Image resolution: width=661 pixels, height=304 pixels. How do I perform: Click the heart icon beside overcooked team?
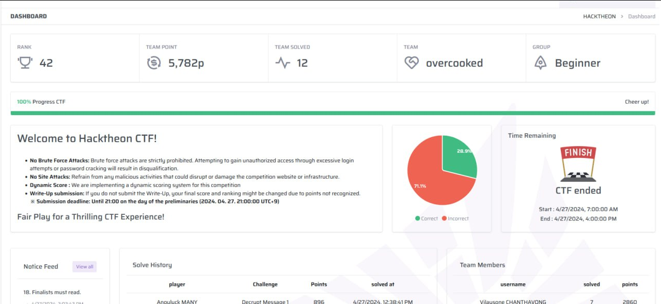(411, 62)
